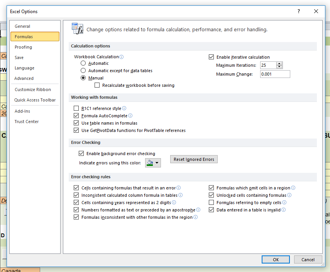Screen dimensions: 330x272
Task: Select the Formulas category
Action: pyautogui.click(x=35, y=37)
